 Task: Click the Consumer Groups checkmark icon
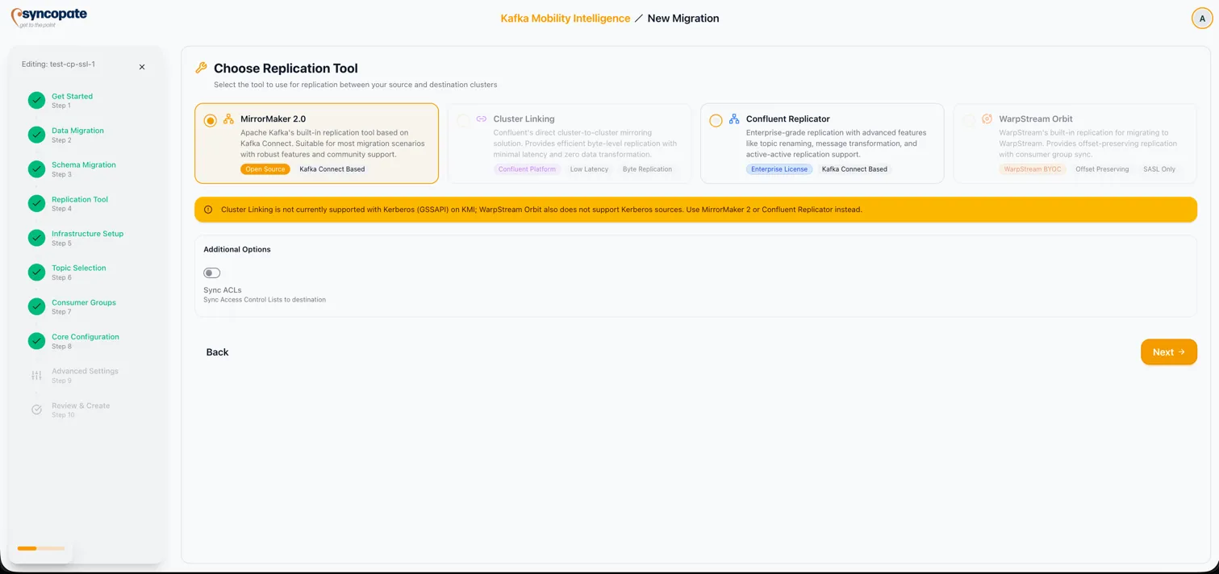tap(36, 306)
